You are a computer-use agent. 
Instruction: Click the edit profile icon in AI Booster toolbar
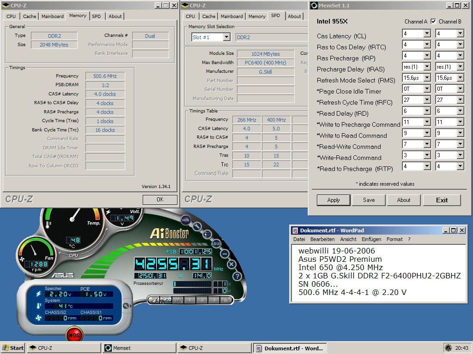point(155,300)
